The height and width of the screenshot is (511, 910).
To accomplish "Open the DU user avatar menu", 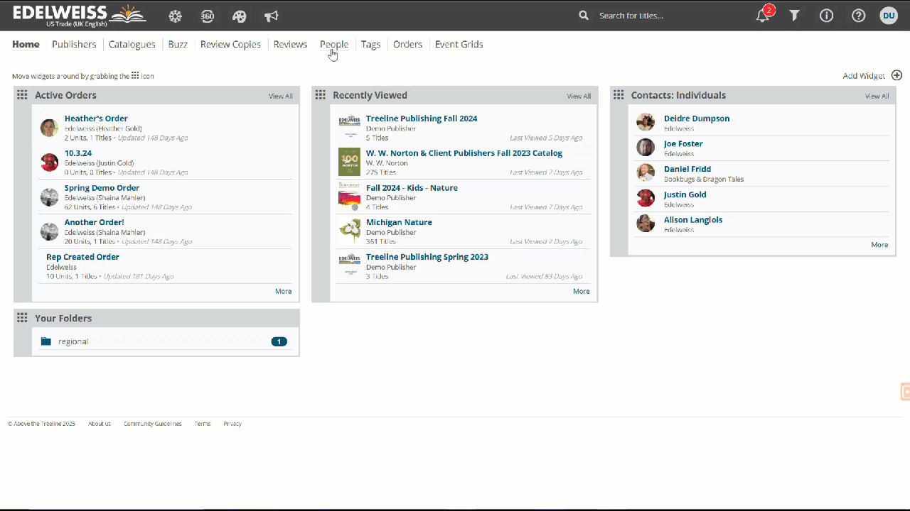I will (x=889, y=16).
